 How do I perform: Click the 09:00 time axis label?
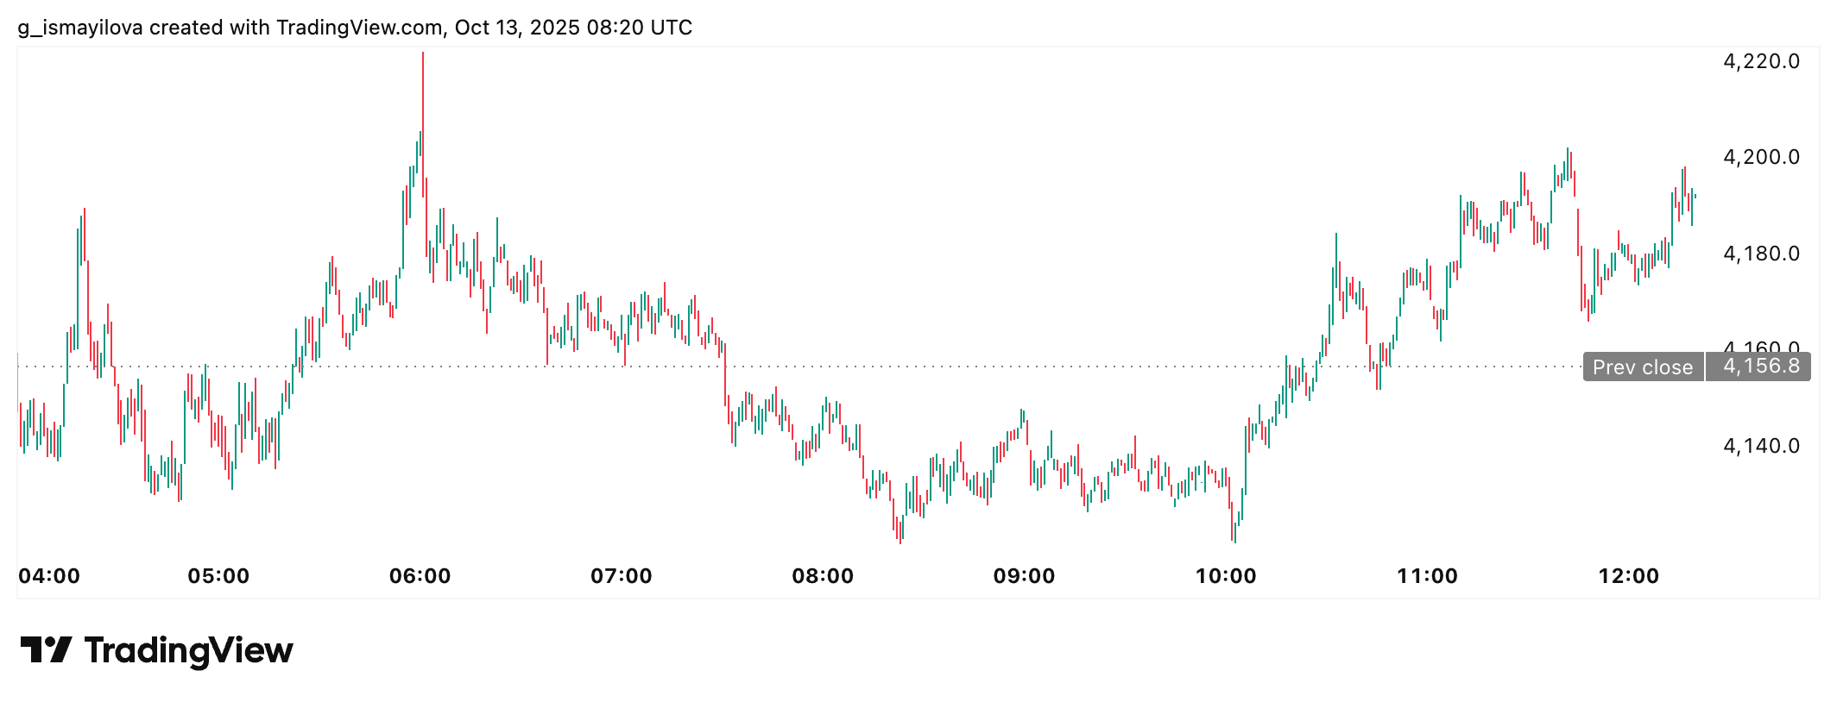click(x=1024, y=576)
